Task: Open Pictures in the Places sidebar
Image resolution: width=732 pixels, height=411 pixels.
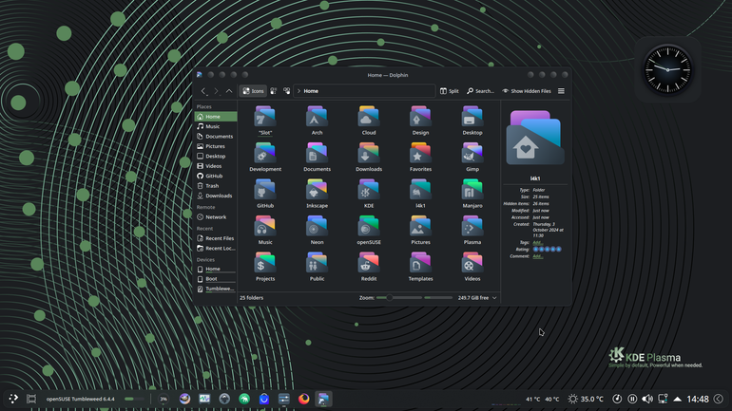Action: pos(216,146)
